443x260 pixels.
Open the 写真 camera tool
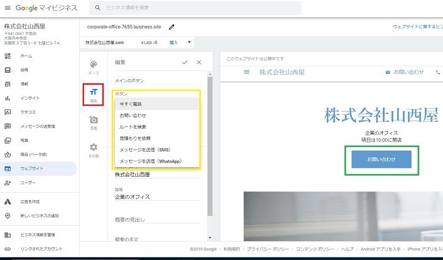coord(93,123)
